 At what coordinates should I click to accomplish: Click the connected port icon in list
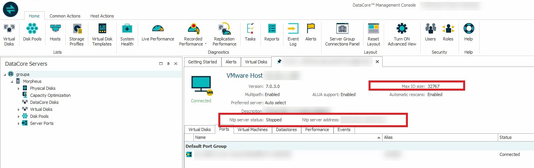(x=189, y=154)
